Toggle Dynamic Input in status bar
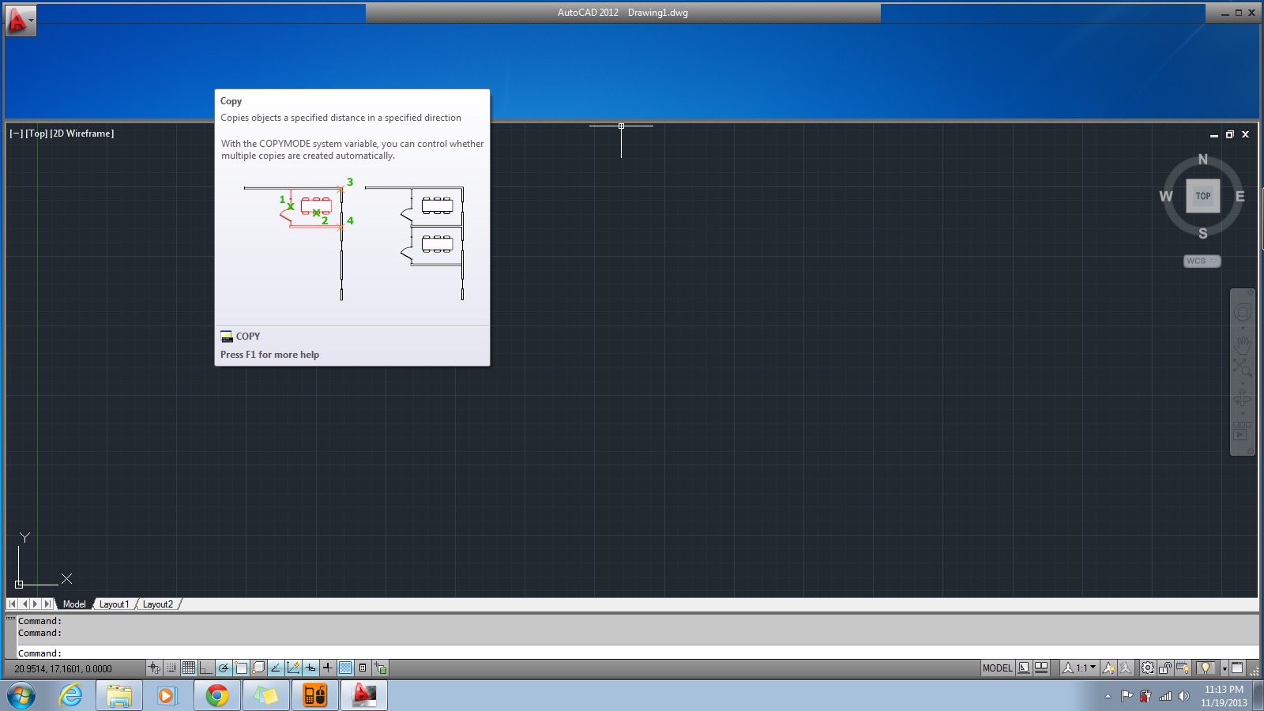The height and width of the screenshot is (711, 1264). [310, 668]
